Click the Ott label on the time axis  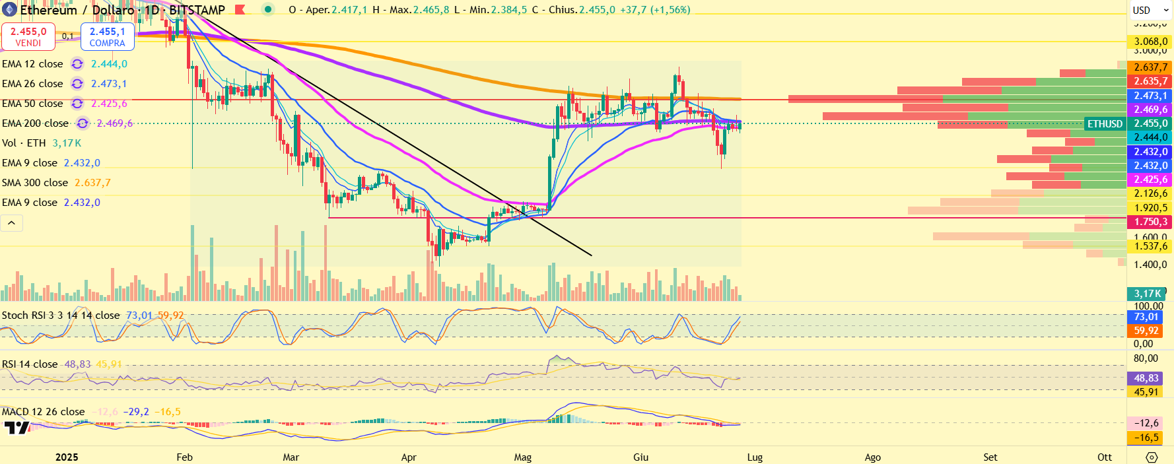[1105, 457]
